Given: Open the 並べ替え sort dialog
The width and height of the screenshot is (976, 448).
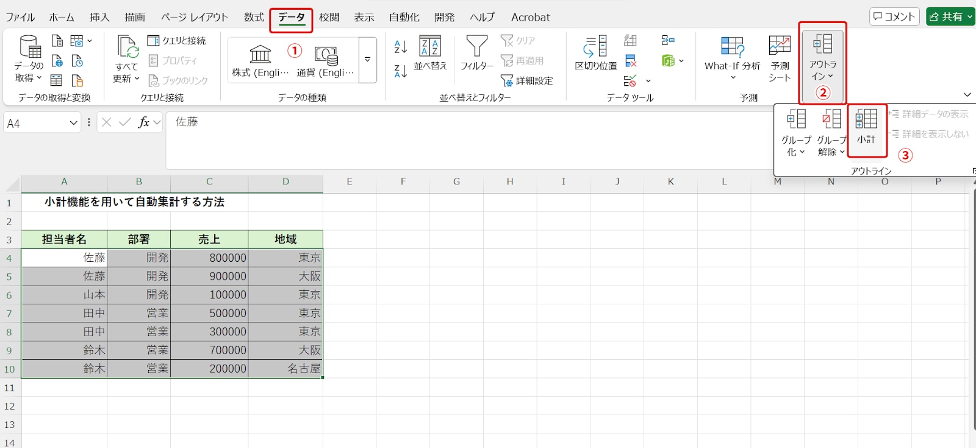Looking at the screenshot, I should click(430, 54).
